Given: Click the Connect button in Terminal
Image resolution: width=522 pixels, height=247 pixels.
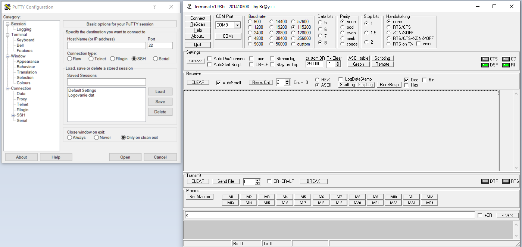Looking at the screenshot, I should (198, 18).
